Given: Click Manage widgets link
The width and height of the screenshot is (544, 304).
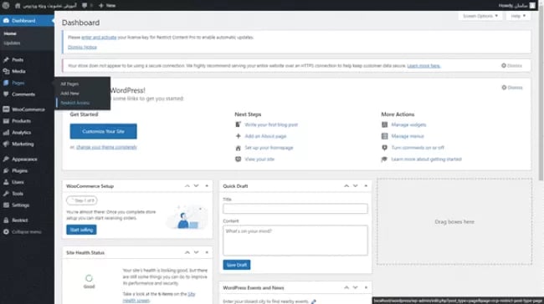Looking at the screenshot, I should pos(408,124).
